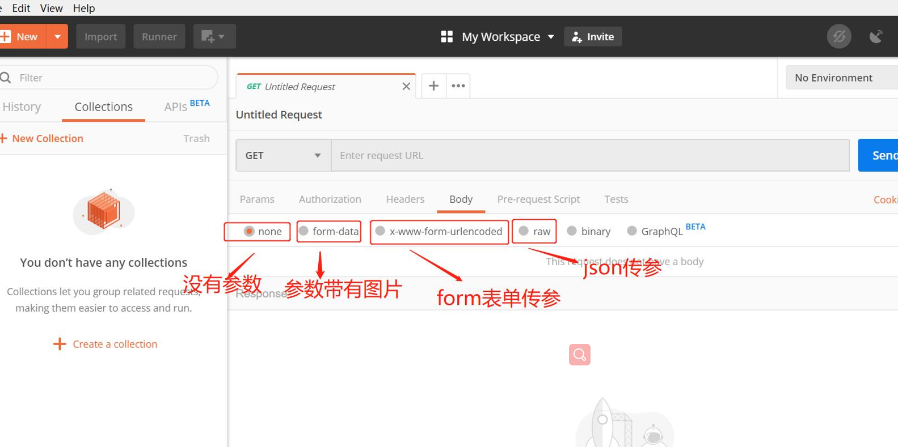Click the request URL input field
The width and height of the screenshot is (898, 447).
590,155
